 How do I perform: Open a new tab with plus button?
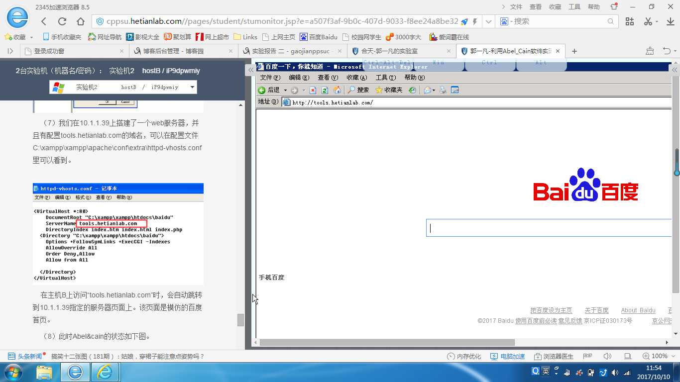pos(574,51)
